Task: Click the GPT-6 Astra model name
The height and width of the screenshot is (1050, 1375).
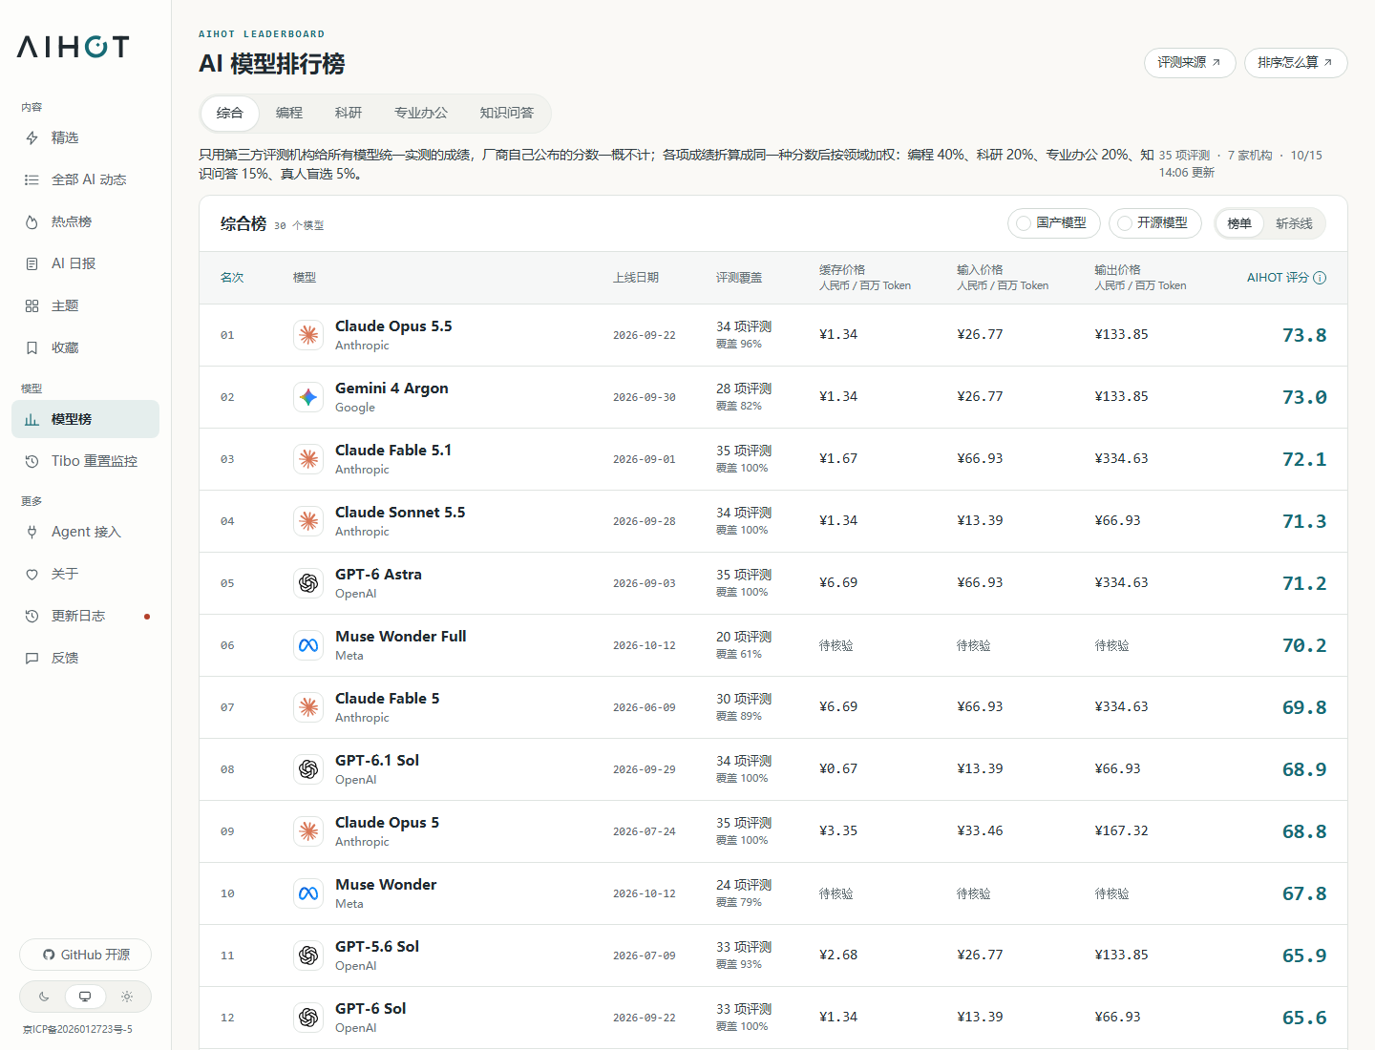Action: [378, 575]
